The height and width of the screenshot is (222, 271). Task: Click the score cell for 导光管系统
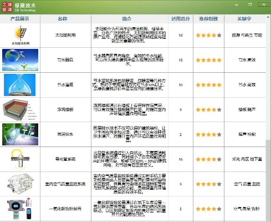click(x=181, y=159)
